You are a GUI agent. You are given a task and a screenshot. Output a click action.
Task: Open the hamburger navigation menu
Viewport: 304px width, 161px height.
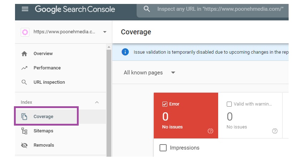coord(25,9)
